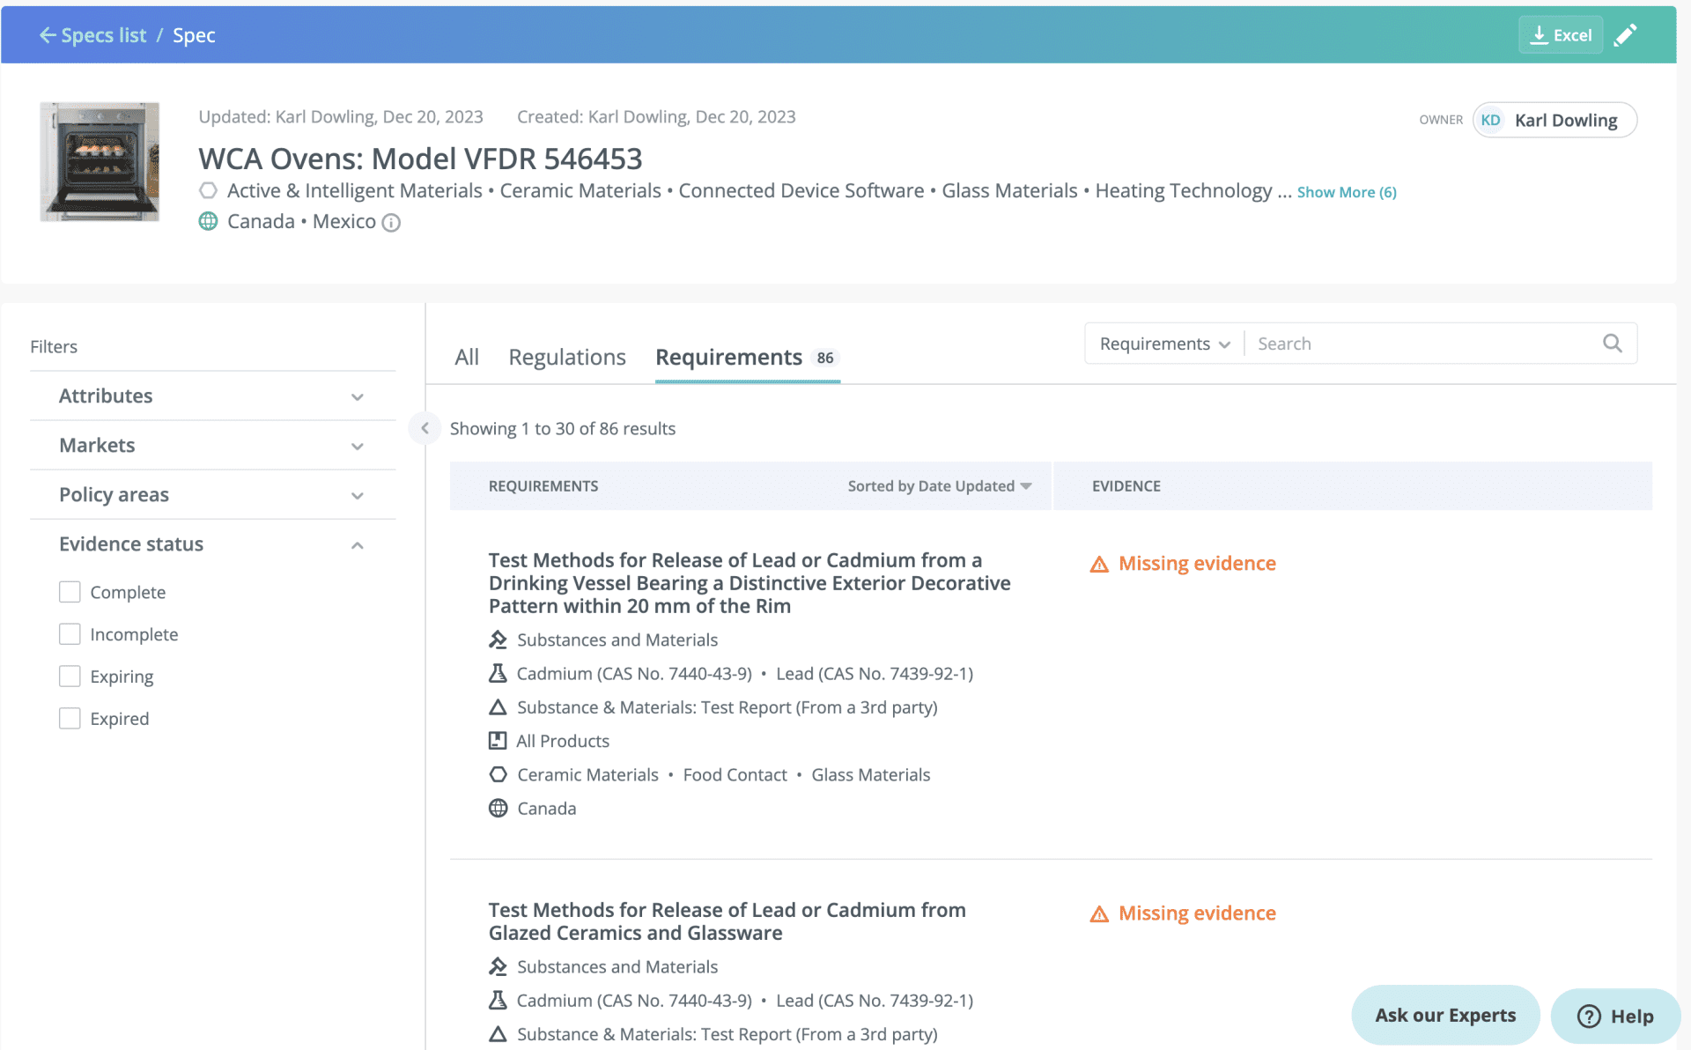Click Show More to see additional attributes
This screenshot has width=1691, height=1050.
[x=1346, y=191]
